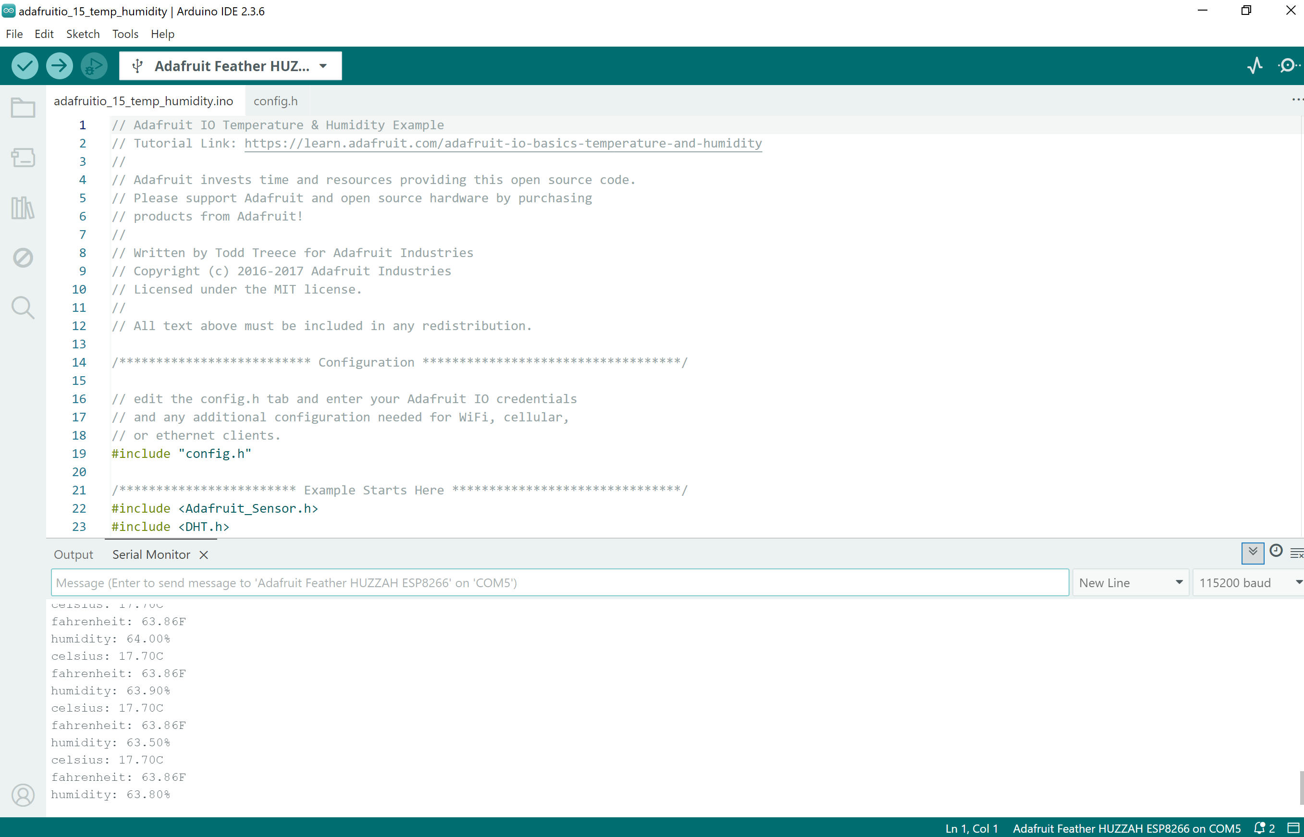The width and height of the screenshot is (1304, 837).
Task: Open the Serial Plotter waveform icon
Action: pyautogui.click(x=1255, y=66)
